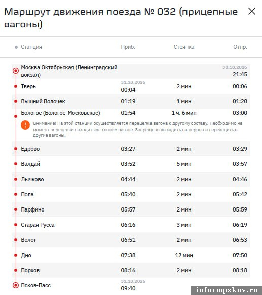Screen dimensions: 262x295
Task: Click the Псков-Пасс destination station marker
Action: [16, 285]
